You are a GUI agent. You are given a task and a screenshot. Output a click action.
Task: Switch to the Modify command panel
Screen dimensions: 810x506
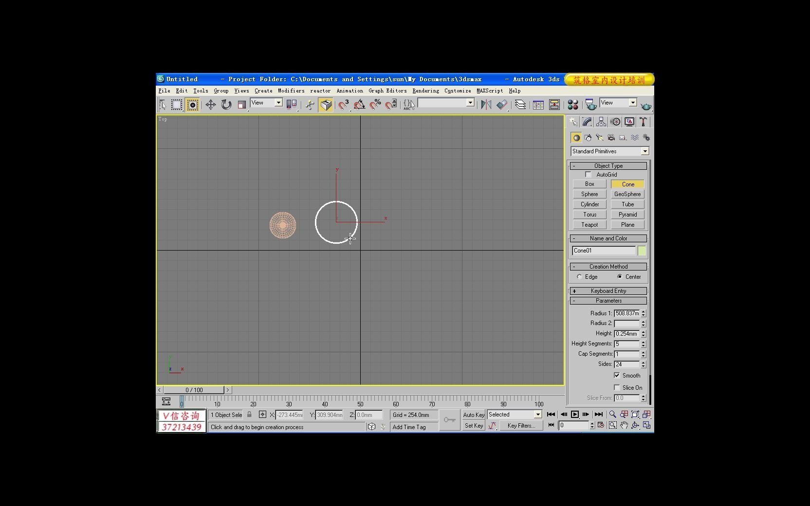587,122
